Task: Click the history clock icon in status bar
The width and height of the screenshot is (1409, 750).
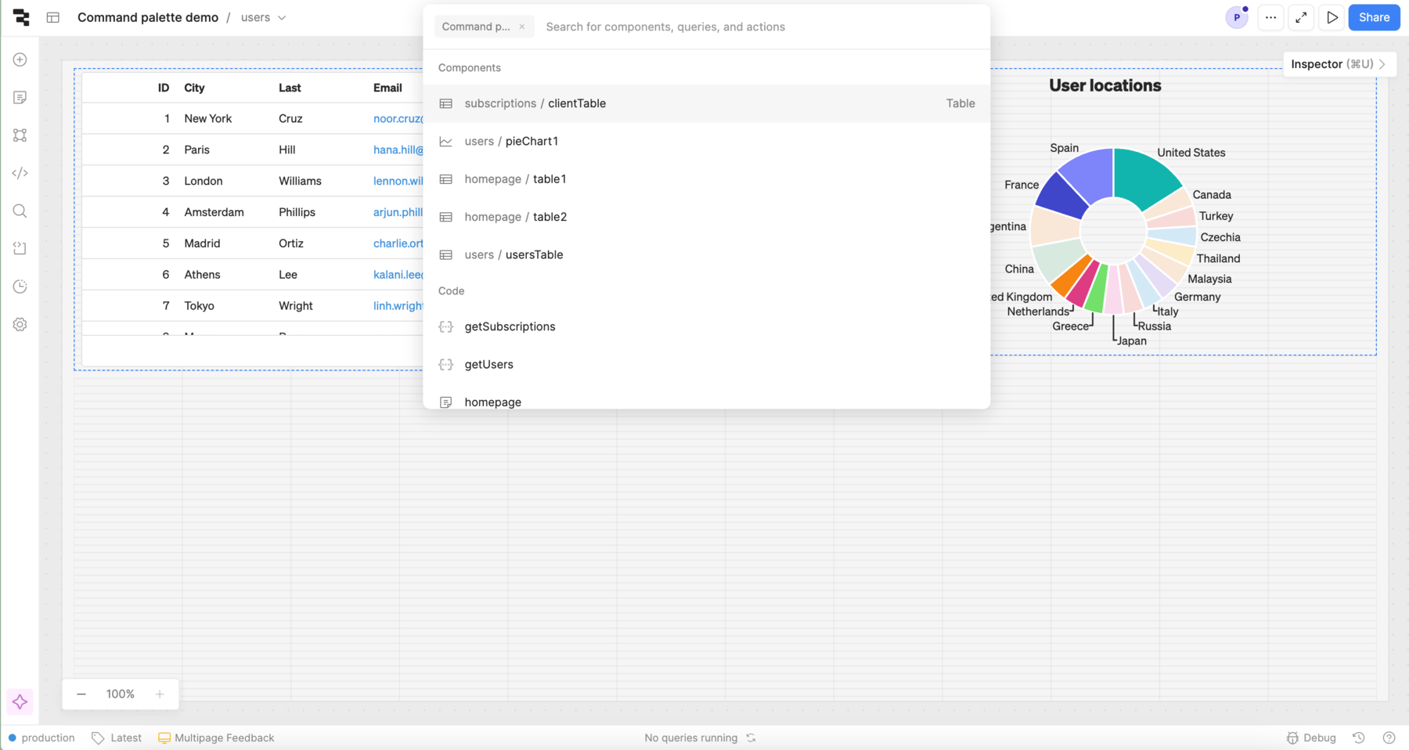Action: click(1359, 737)
